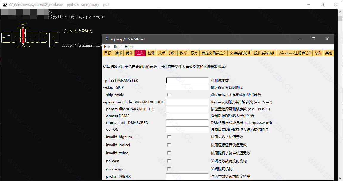Switch to the 指纹 tab
This screenshot has width=343, height=181.
(x=172, y=53)
